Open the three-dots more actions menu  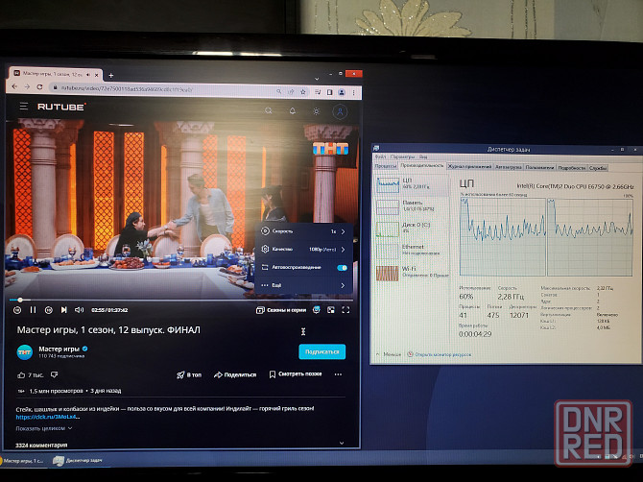tap(338, 374)
